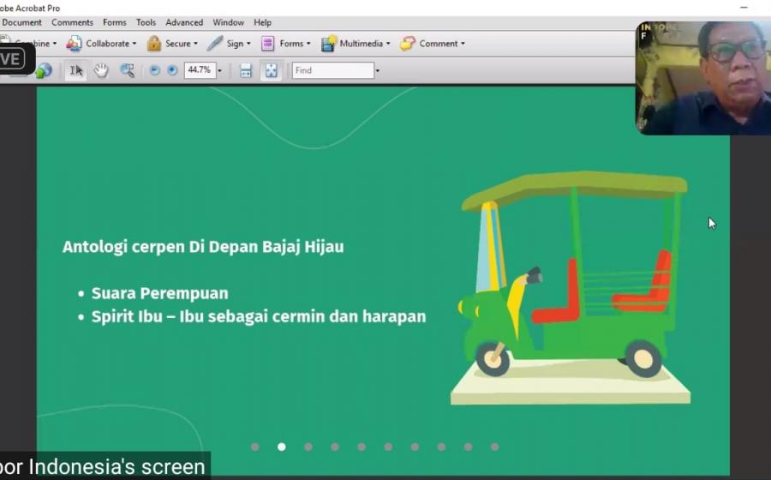771x480 pixels.
Task: Open the Advanced menu
Action: coord(184,22)
